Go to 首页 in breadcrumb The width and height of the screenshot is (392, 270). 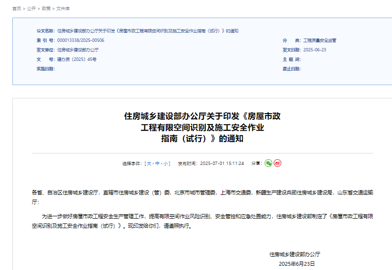tap(17, 9)
